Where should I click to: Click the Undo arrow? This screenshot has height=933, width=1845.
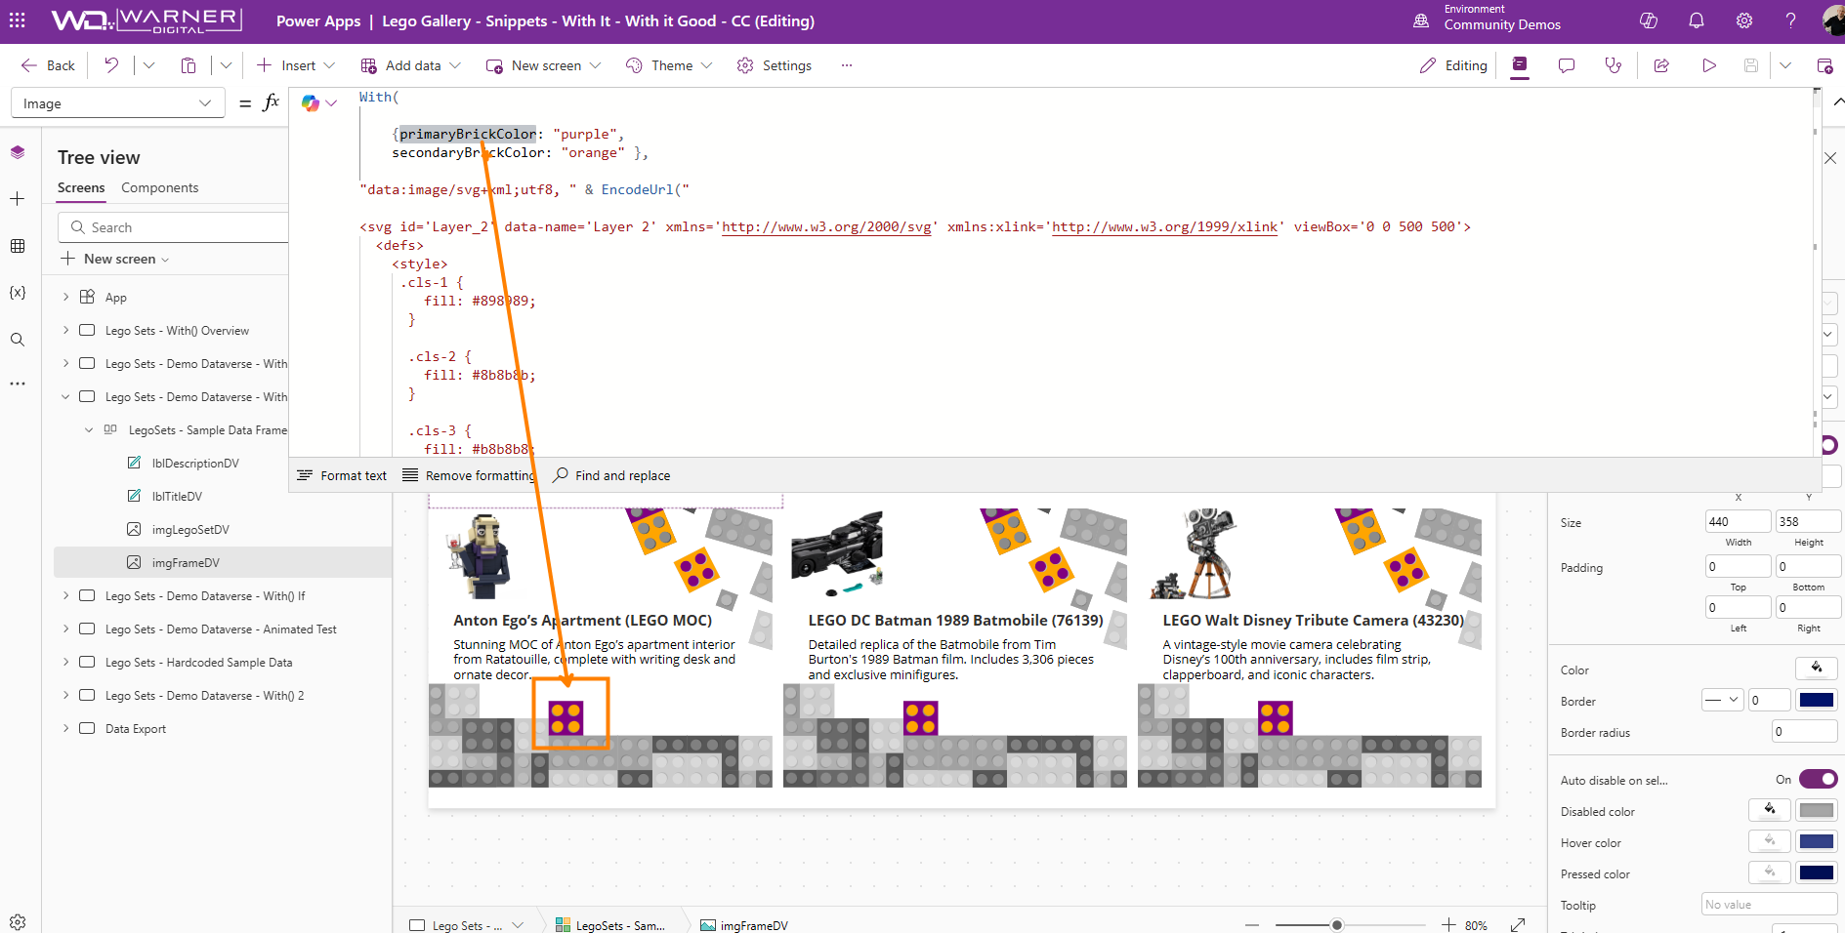click(x=111, y=65)
